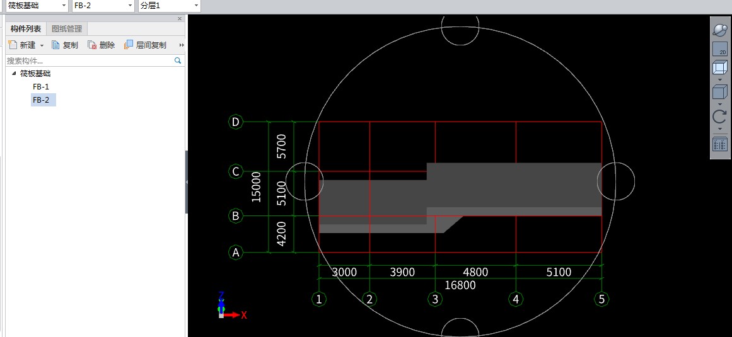The height and width of the screenshot is (337, 732).
Task: Click the 3900 dimension label
Action: tap(402, 272)
